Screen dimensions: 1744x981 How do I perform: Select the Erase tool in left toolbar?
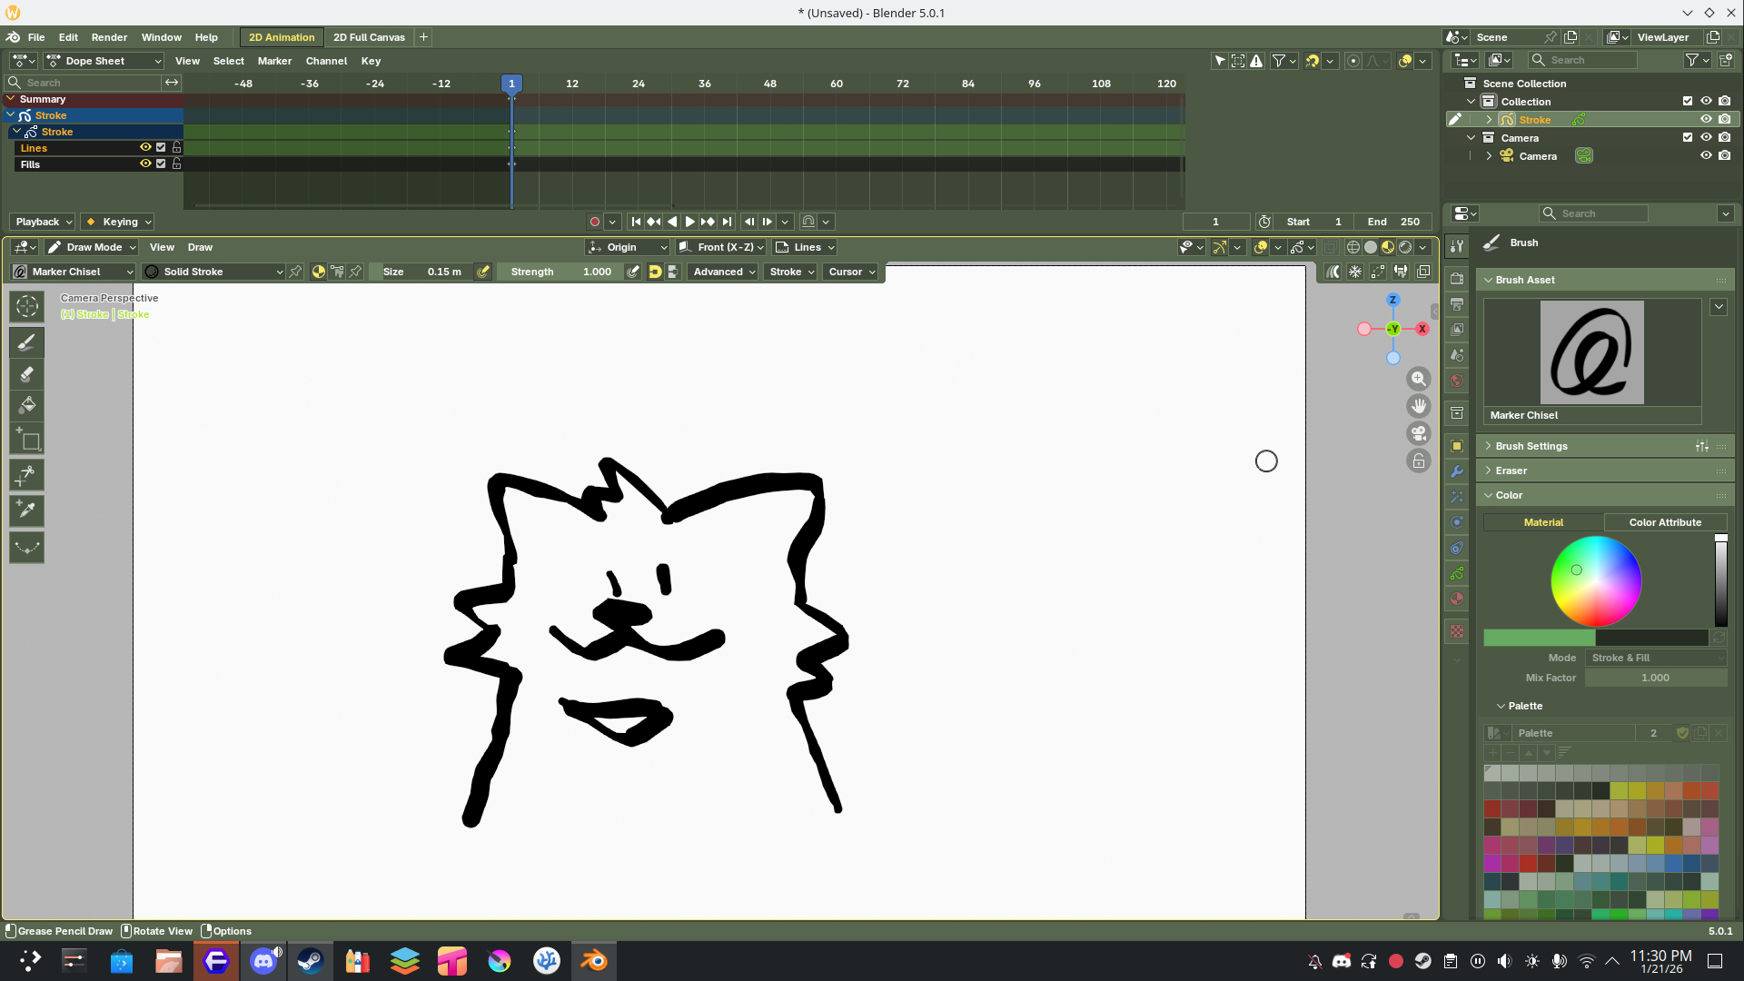coord(26,374)
